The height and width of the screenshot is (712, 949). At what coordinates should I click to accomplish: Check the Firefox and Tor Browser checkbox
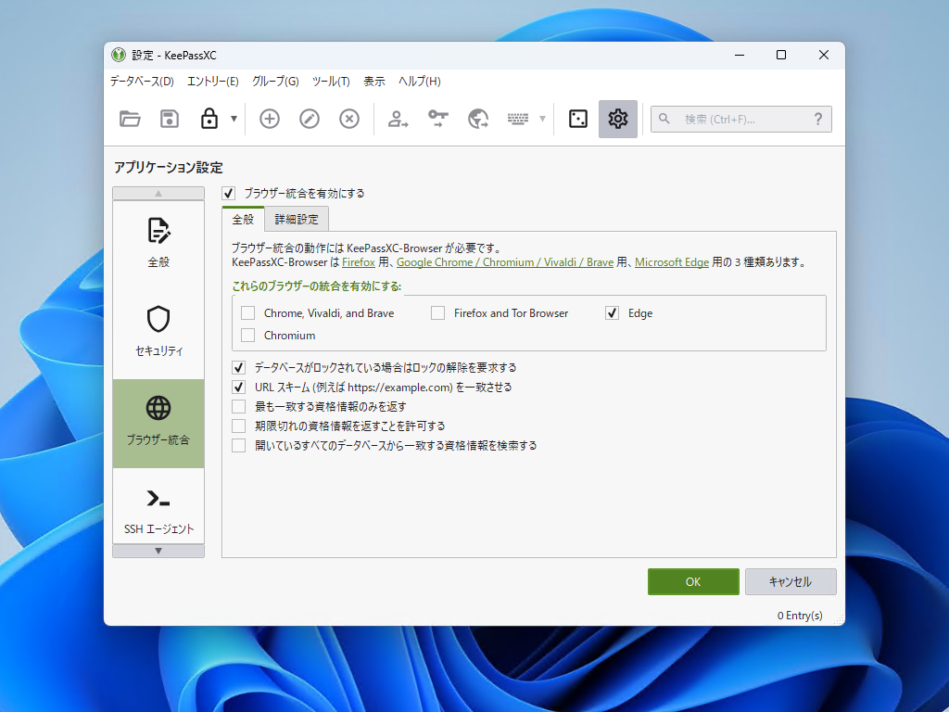click(437, 312)
